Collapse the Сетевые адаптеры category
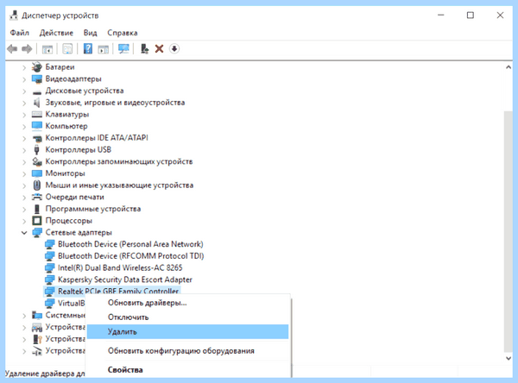This screenshot has width=518, height=383. (24, 232)
